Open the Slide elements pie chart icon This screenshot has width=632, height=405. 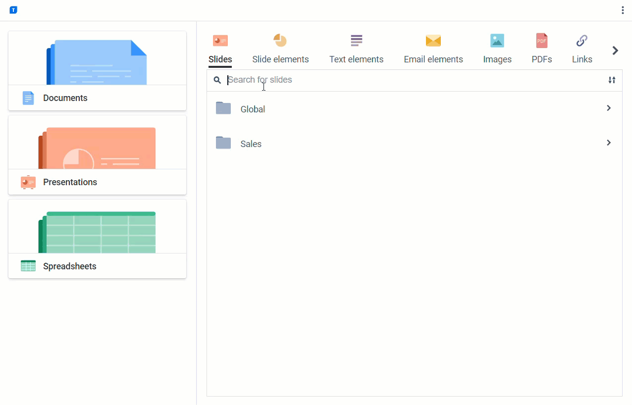280,41
